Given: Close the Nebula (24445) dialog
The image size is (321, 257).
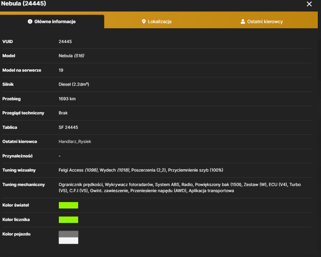Looking at the screenshot, I should 309,4.
